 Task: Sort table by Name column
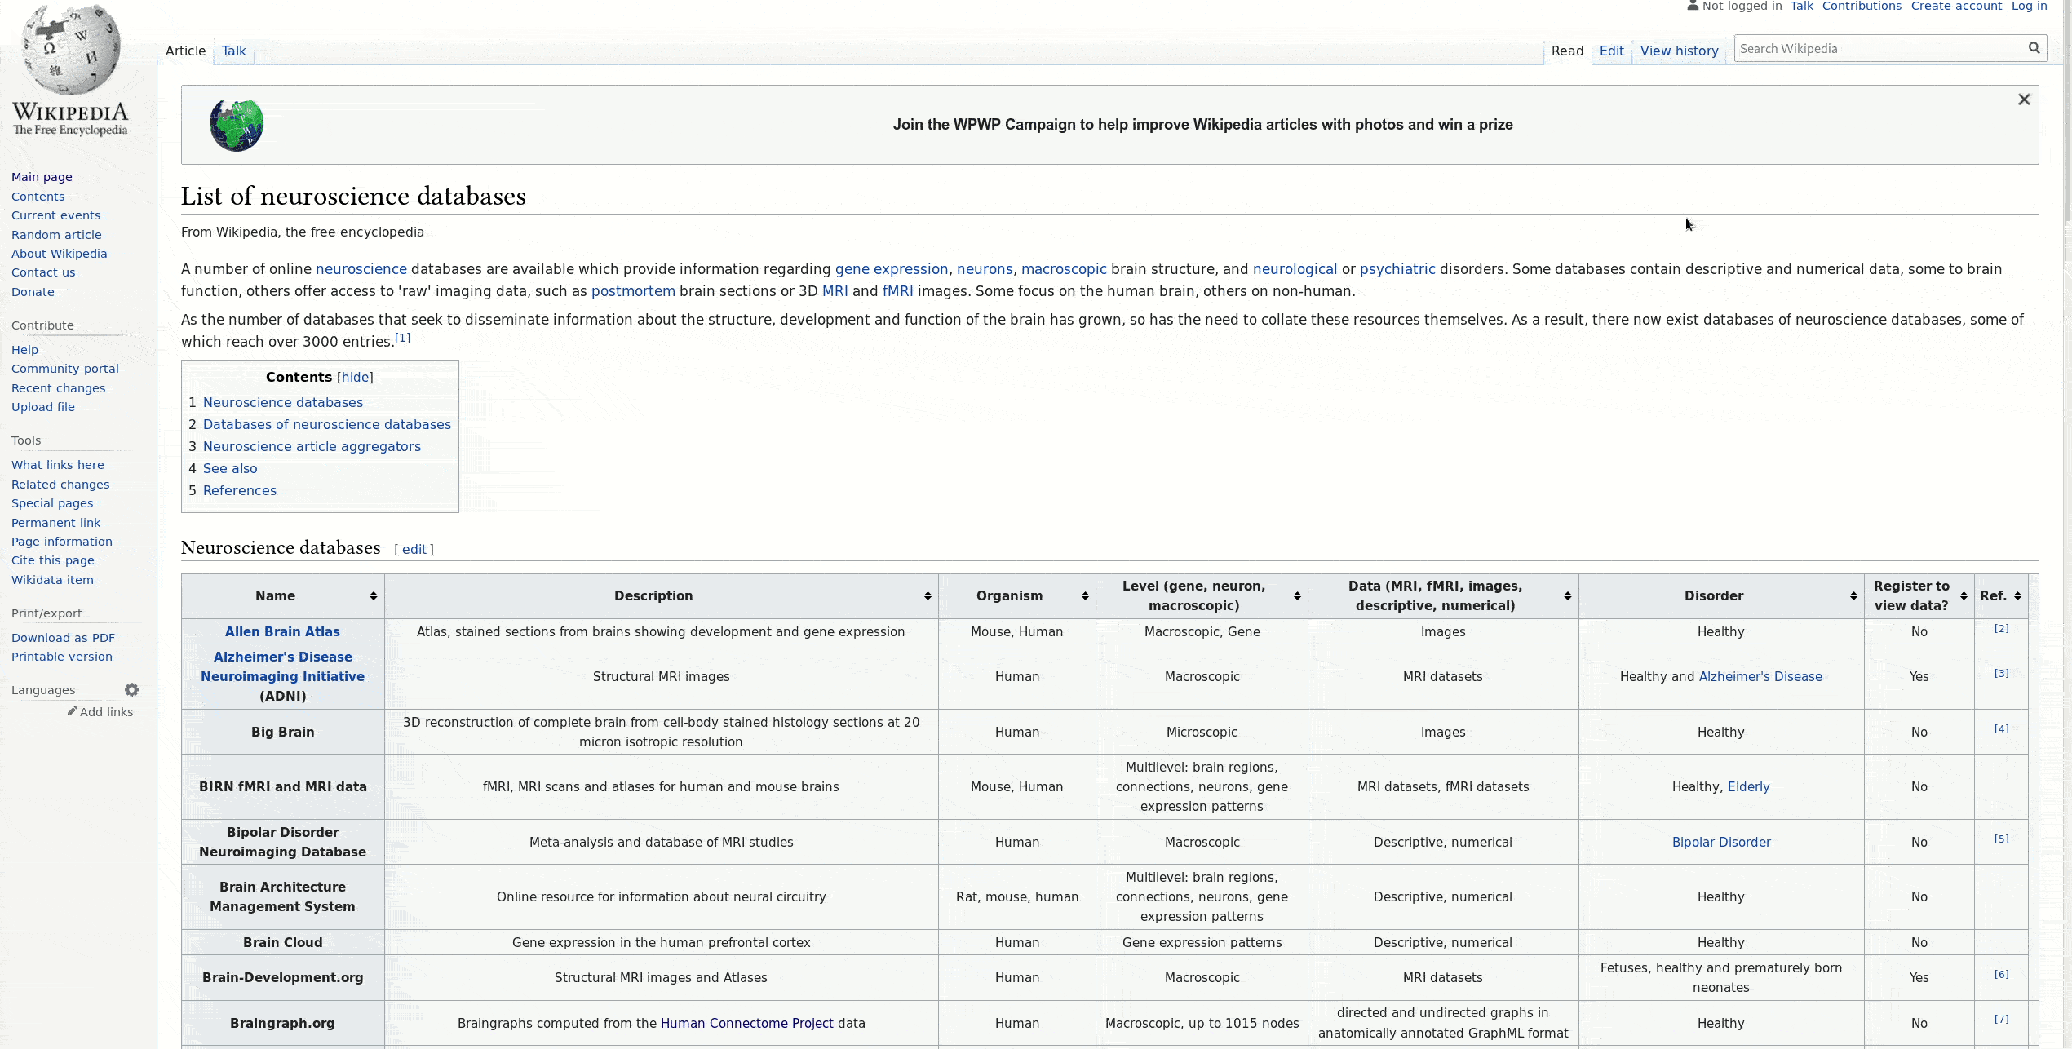point(373,596)
